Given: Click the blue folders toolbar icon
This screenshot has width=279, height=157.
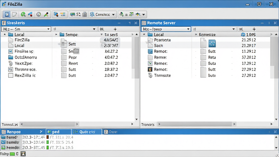Looking at the screenshot, I should tap(56, 14).
